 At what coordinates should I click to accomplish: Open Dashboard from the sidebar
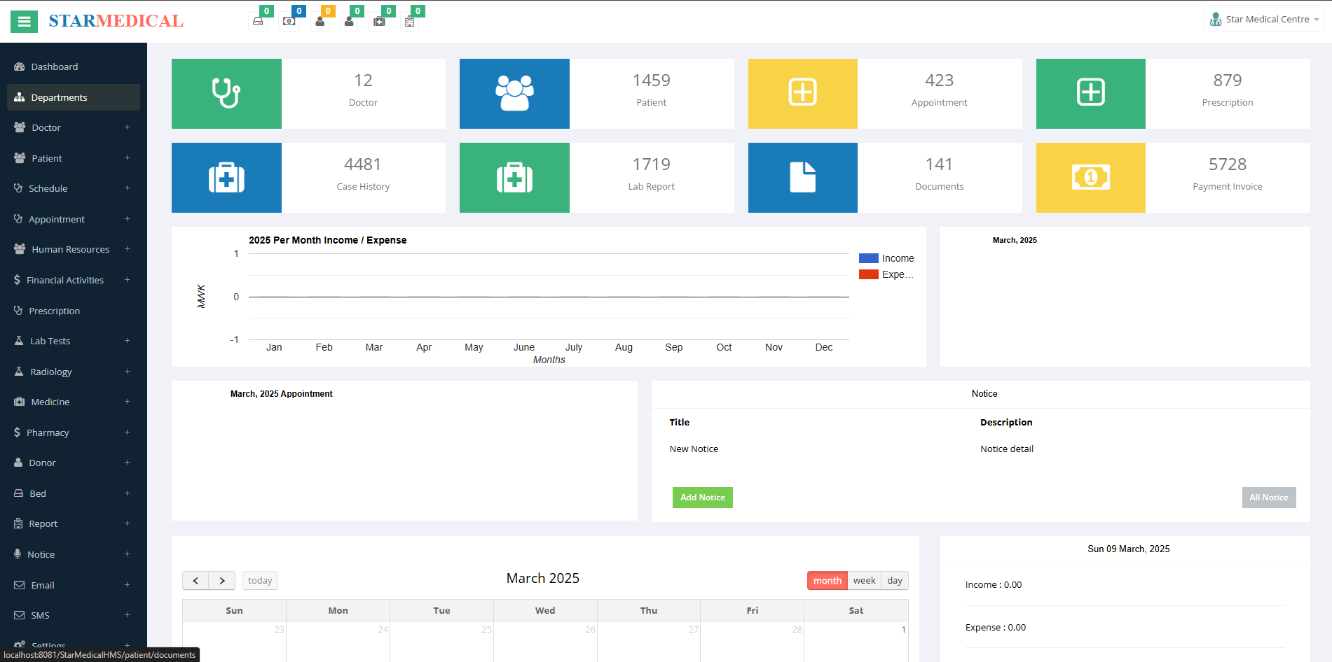point(55,66)
